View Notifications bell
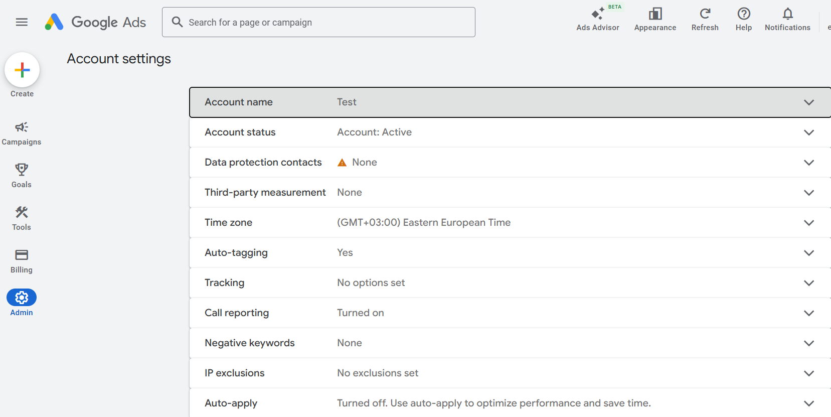 (787, 20)
